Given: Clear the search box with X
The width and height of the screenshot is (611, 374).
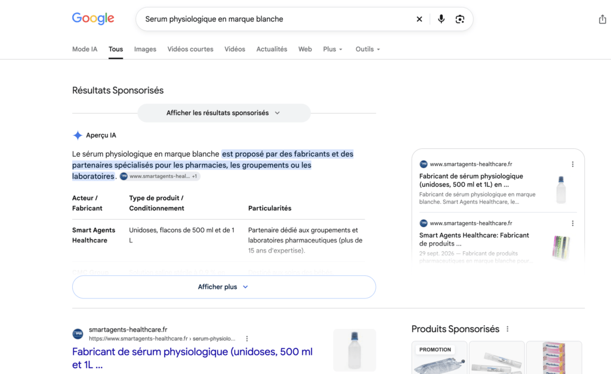Looking at the screenshot, I should tap(419, 19).
